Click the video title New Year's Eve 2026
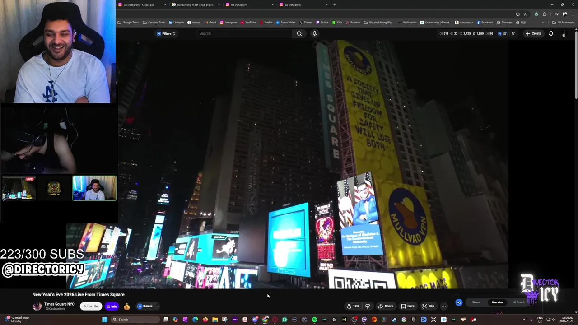This screenshot has width=578, height=325. (78, 294)
